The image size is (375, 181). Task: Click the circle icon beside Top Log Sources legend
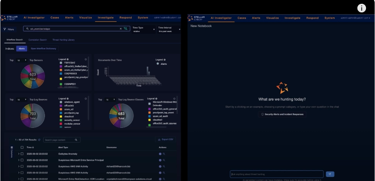click(86, 99)
